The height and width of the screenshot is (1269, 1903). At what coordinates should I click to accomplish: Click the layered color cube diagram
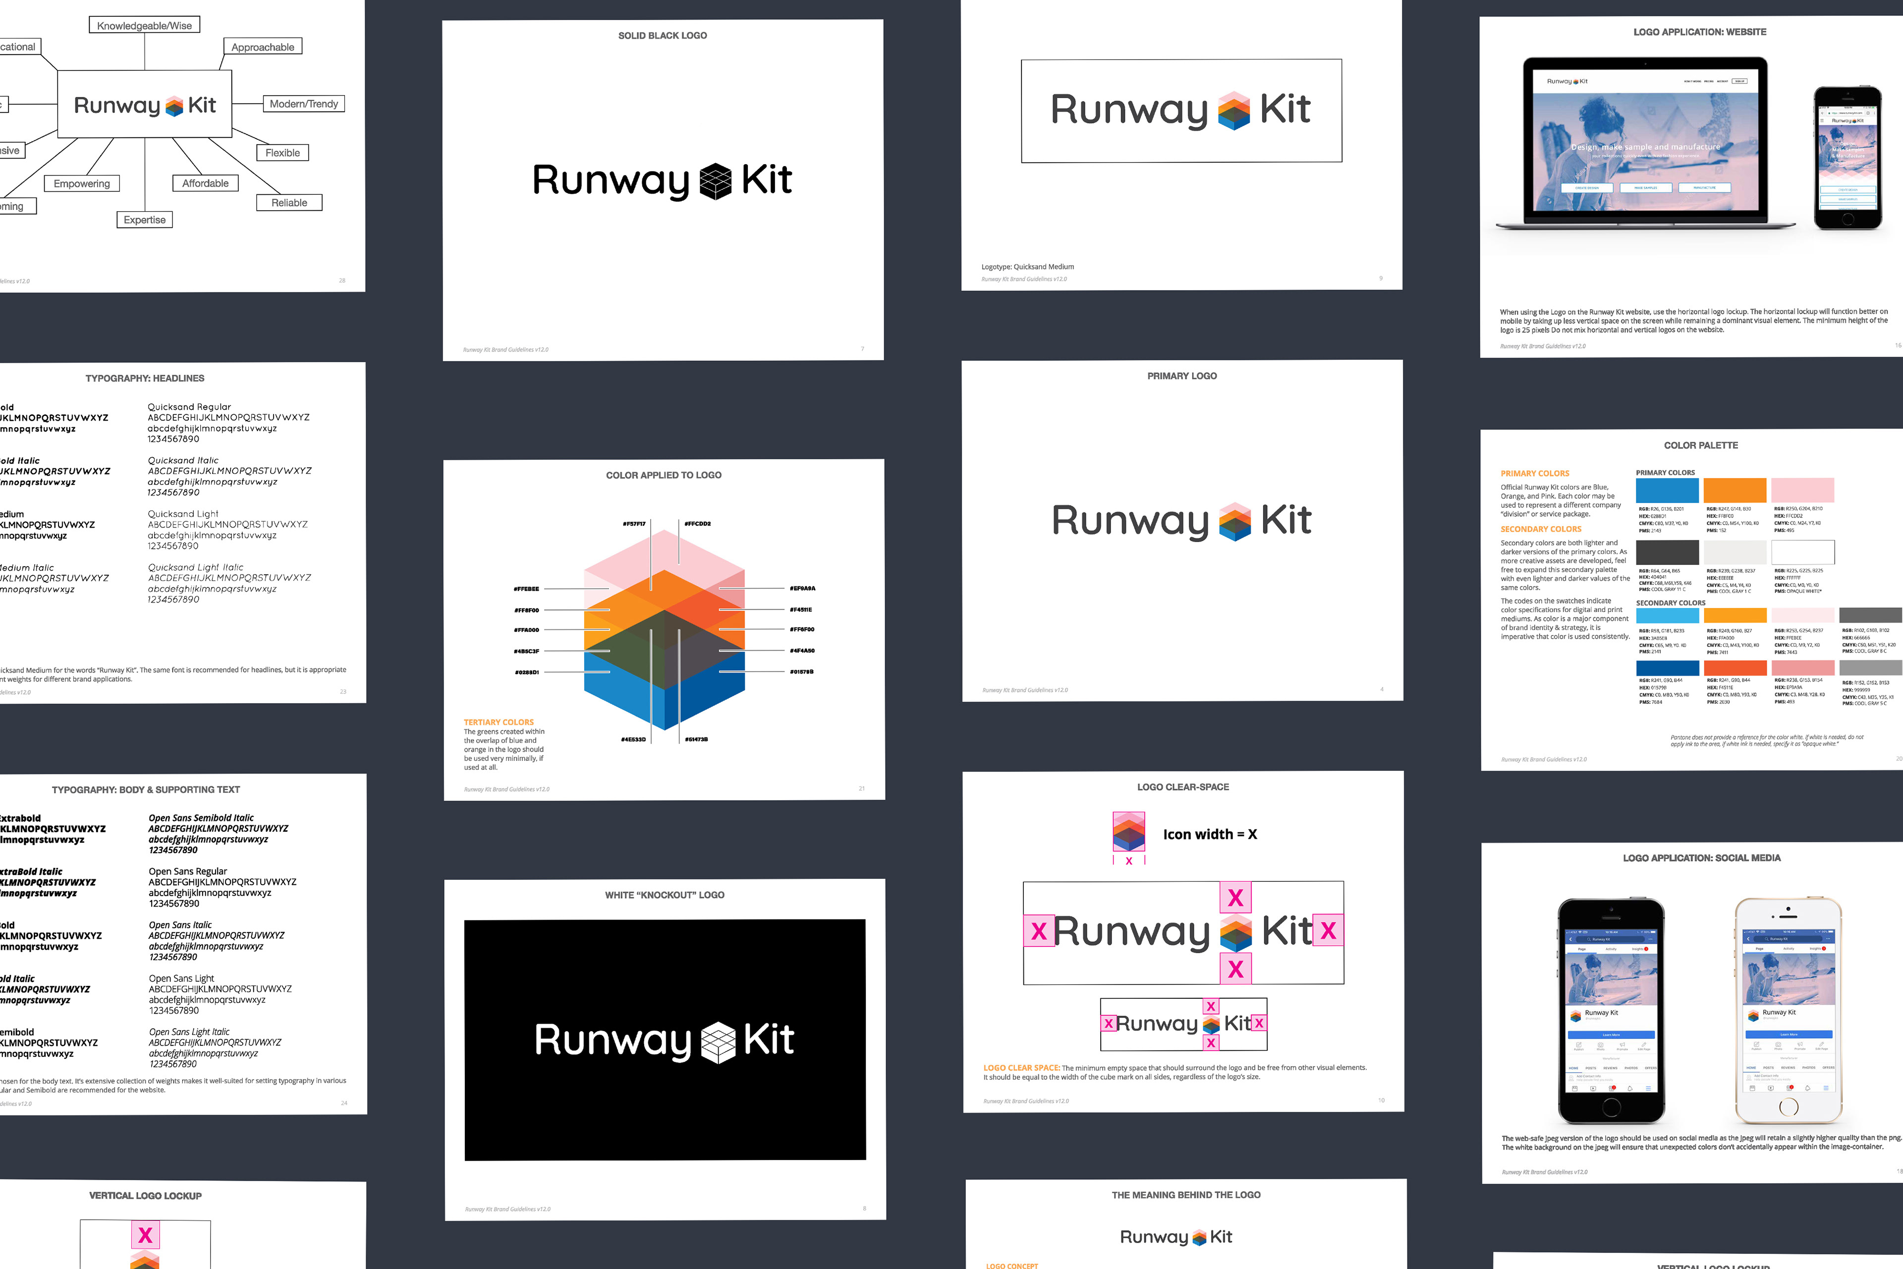coord(664,631)
